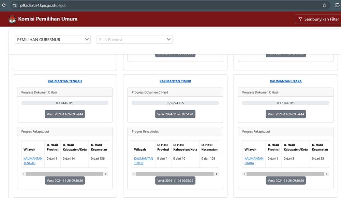
Task: Open KALIMANTAN UTARA card title link
Action: pyautogui.click(x=286, y=81)
